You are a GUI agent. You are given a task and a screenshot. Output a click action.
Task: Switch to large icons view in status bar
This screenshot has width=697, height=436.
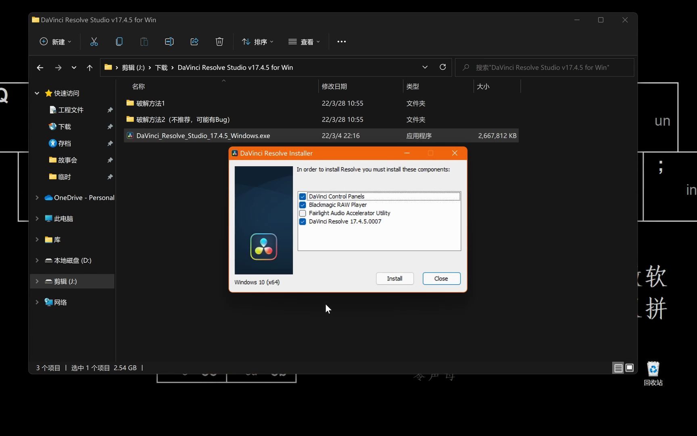629,368
